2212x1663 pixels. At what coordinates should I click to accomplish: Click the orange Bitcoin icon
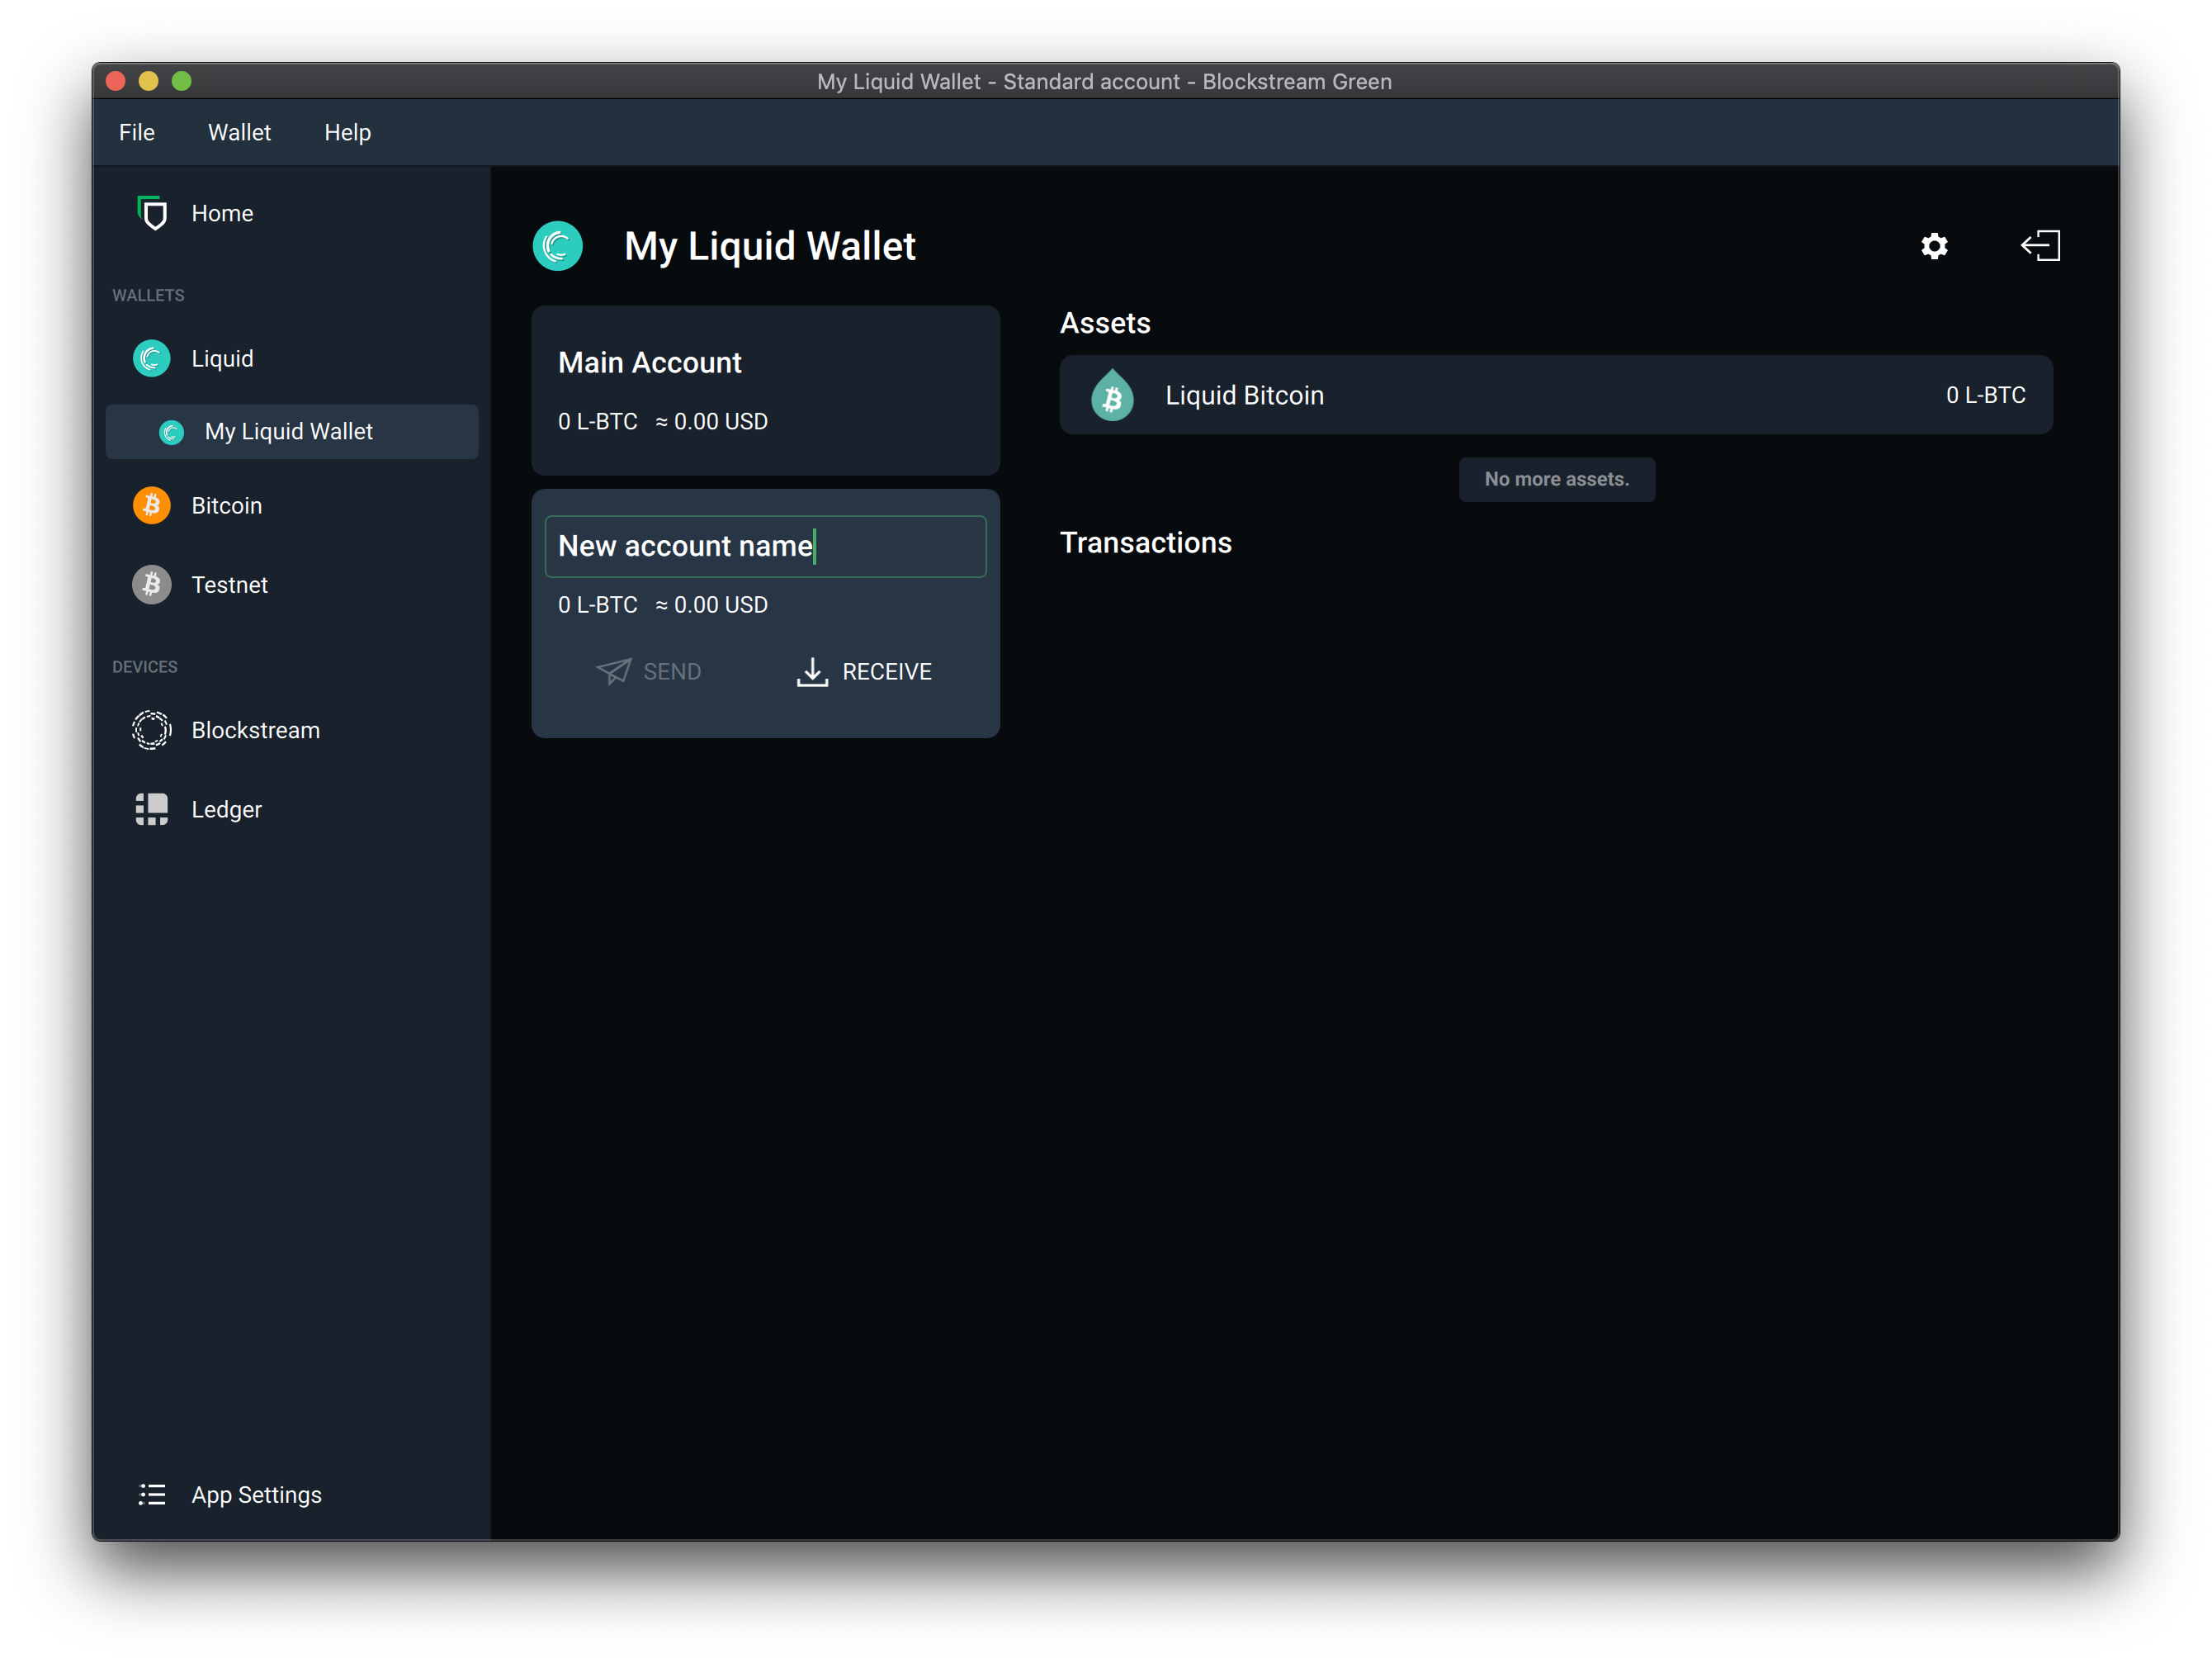point(152,505)
